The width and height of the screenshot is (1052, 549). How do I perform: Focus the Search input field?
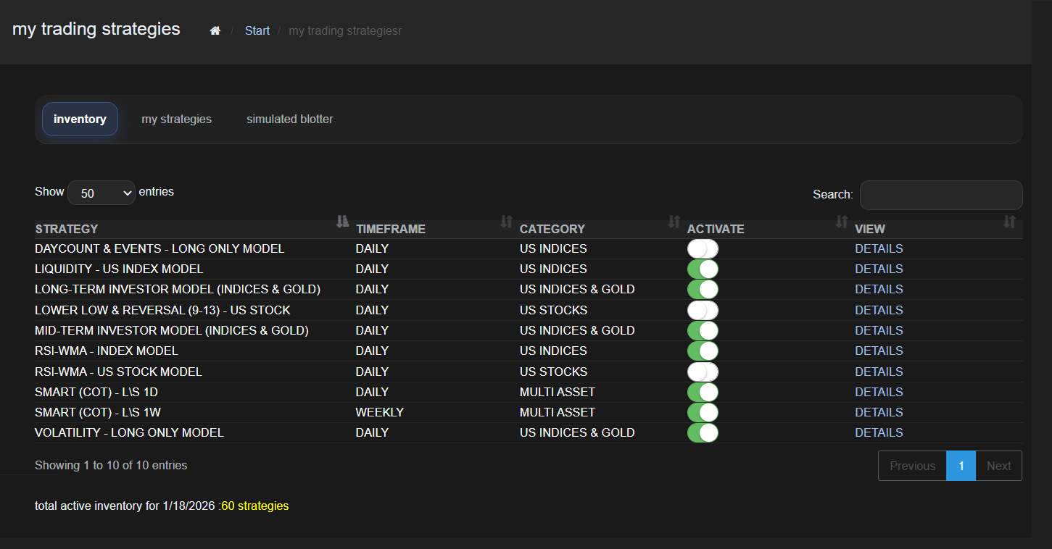(x=940, y=196)
